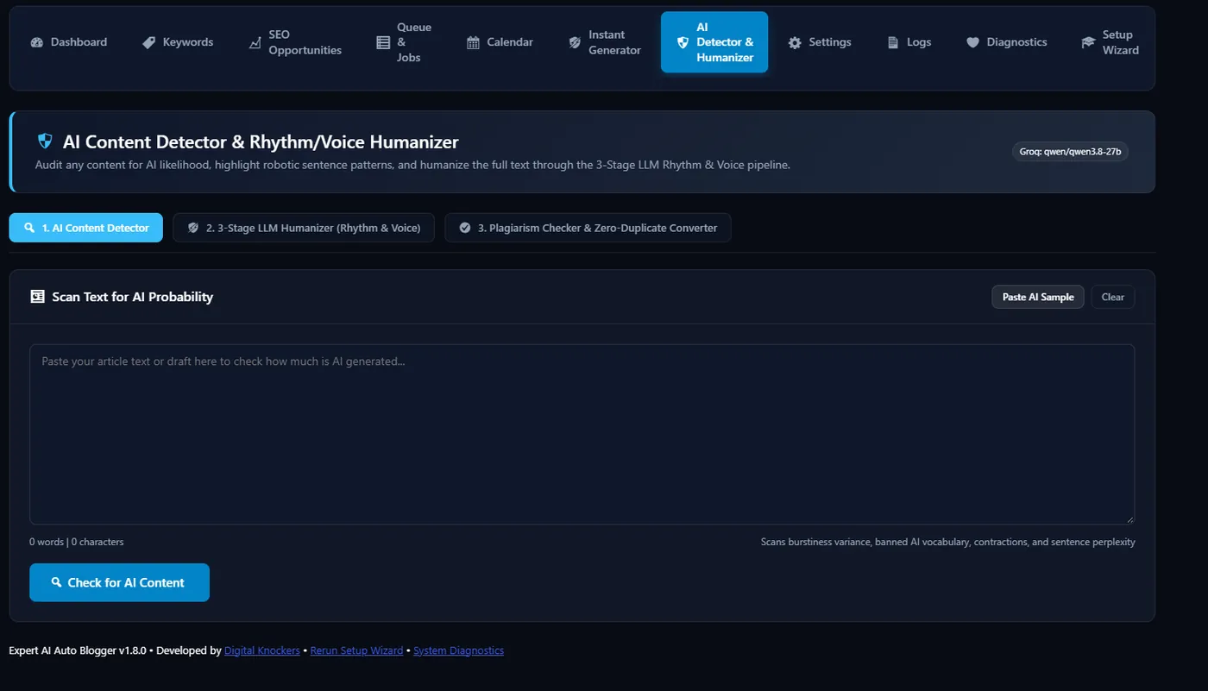This screenshot has width=1208, height=691.
Task: Select the AI Detector & Humanizer shield icon
Action: pyautogui.click(x=683, y=42)
